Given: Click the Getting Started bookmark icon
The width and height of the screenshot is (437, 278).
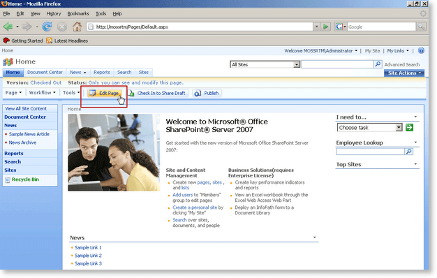Looking at the screenshot, I should (6, 41).
